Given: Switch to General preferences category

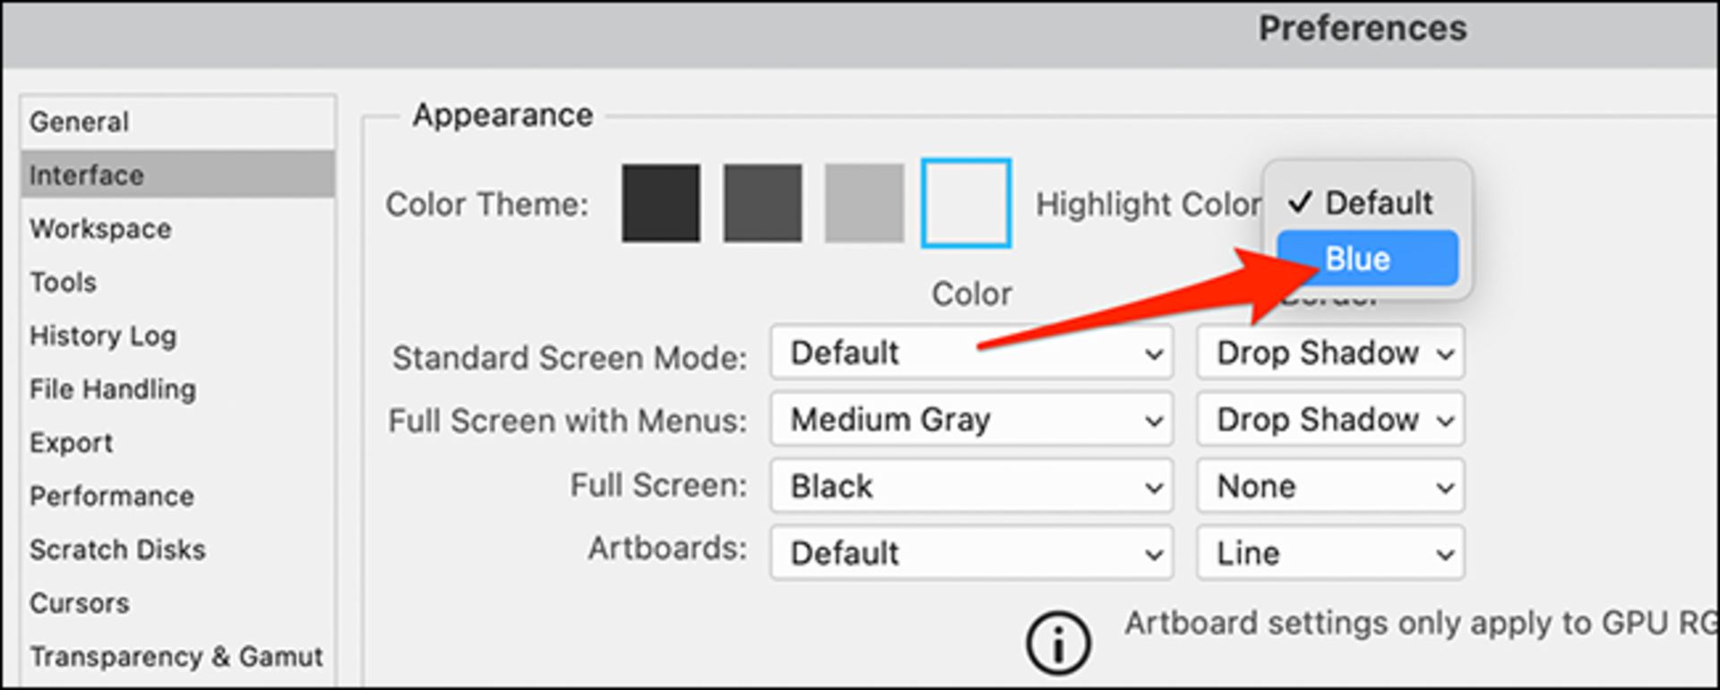Looking at the screenshot, I should pyautogui.click(x=80, y=122).
